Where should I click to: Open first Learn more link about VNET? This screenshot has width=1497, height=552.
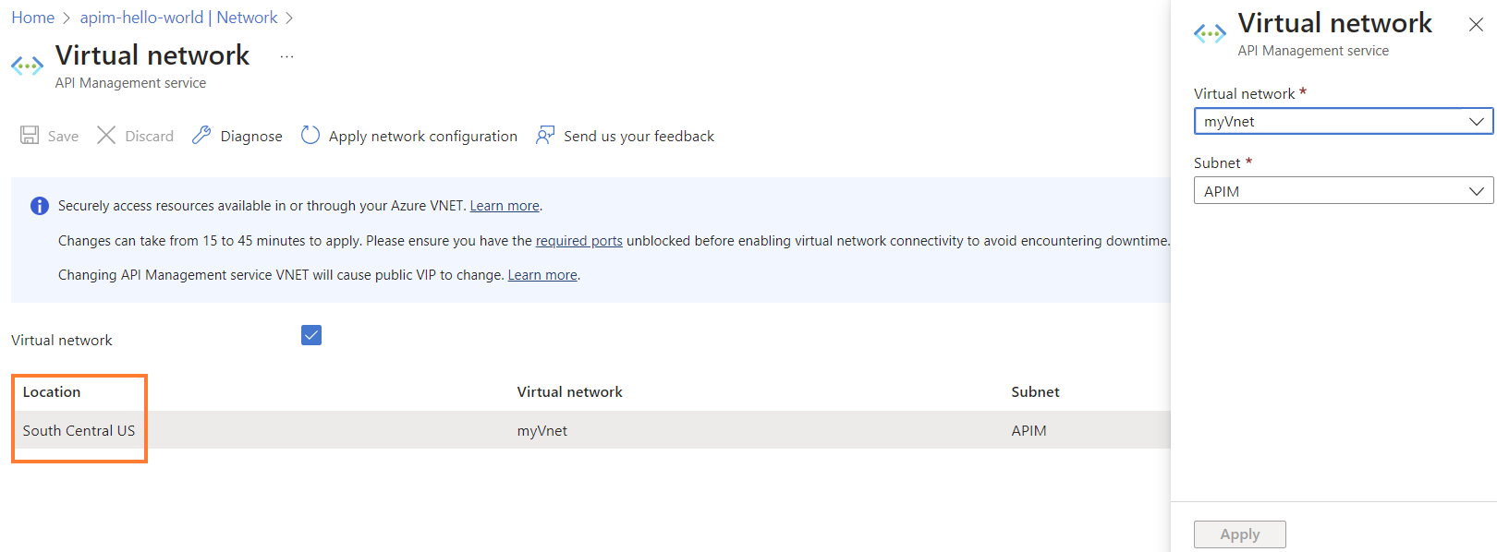pos(505,206)
